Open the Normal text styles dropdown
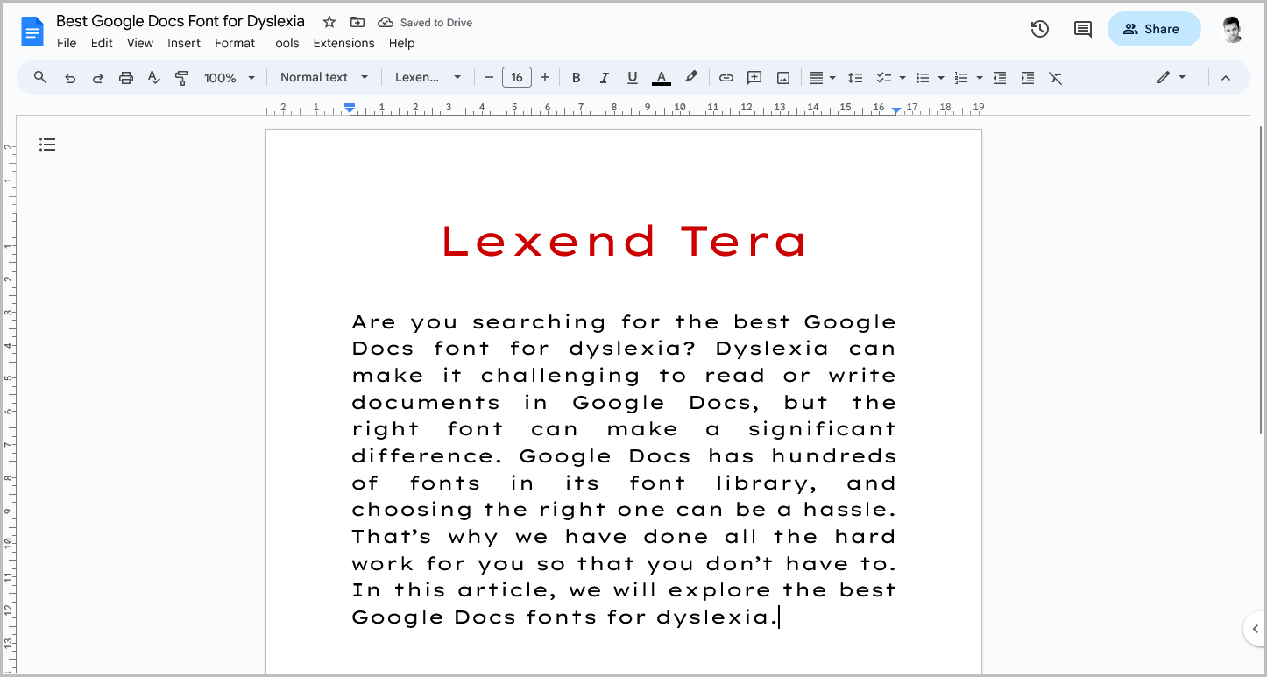This screenshot has height=677, width=1267. click(324, 78)
